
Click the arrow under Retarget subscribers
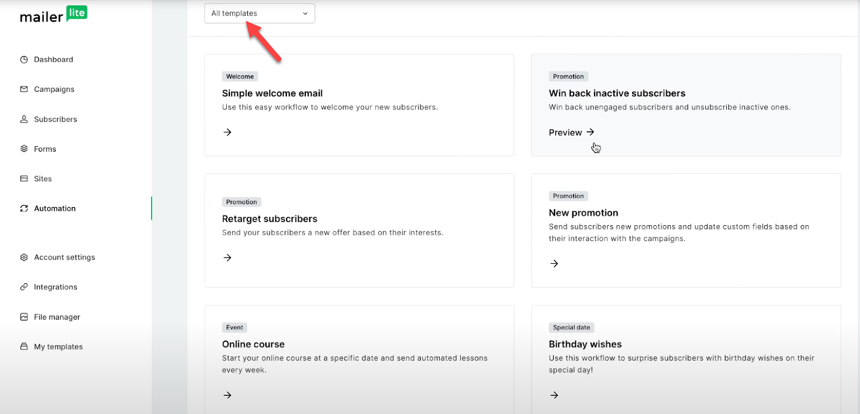pos(227,257)
